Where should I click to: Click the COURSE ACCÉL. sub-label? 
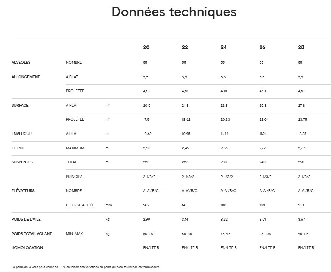click(81, 205)
